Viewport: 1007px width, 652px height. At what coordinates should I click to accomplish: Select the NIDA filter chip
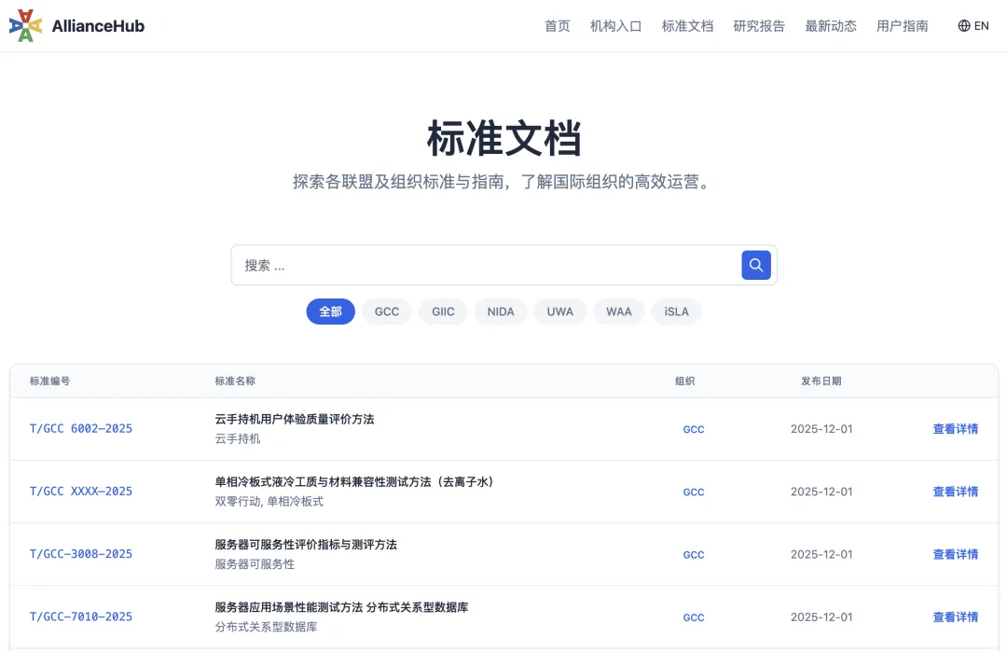(x=501, y=312)
